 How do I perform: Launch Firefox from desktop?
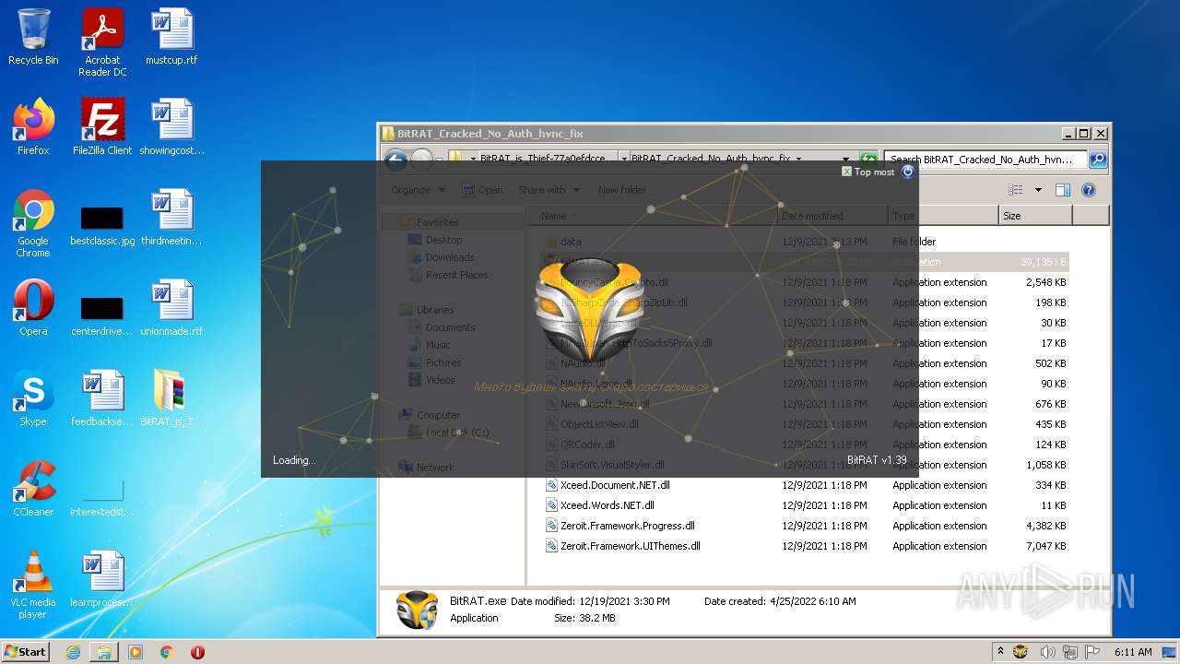coord(33,127)
